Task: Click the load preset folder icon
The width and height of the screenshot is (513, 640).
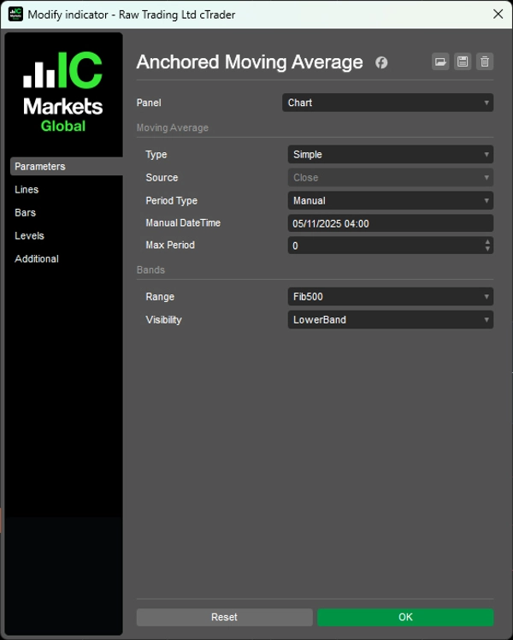Action: 440,62
